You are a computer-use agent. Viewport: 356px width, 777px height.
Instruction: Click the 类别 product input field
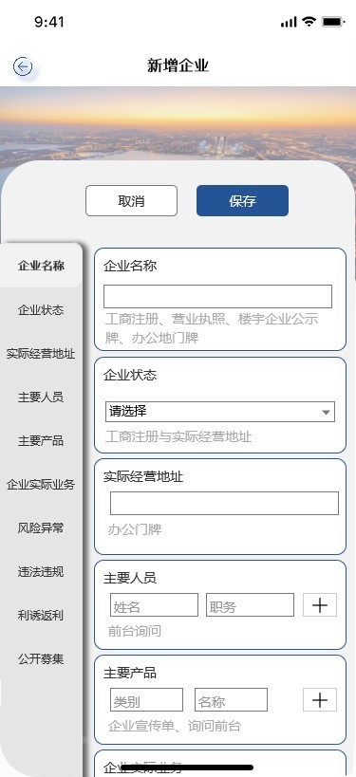pos(147,700)
